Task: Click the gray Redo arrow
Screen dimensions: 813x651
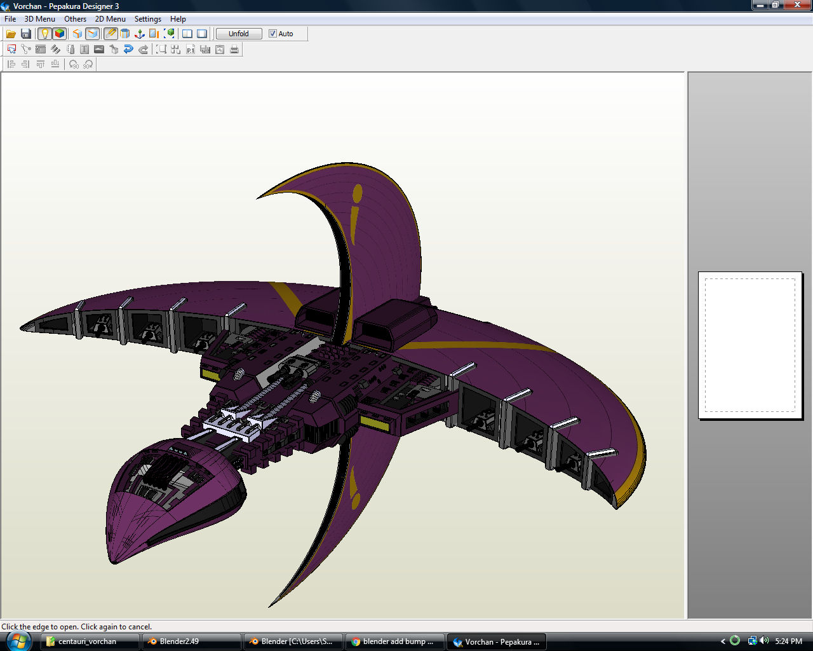Action: pyautogui.click(x=143, y=49)
